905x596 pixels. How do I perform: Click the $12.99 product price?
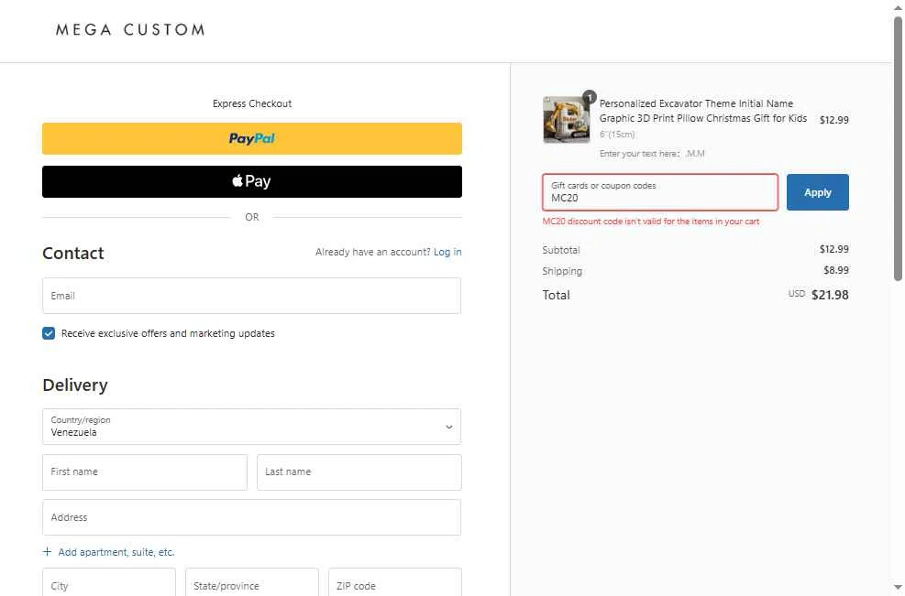coord(834,120)
